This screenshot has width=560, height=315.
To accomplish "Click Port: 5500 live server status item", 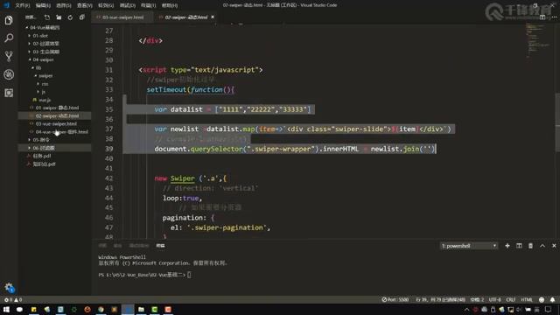I will pyautogui.click(x=395, y=299).
